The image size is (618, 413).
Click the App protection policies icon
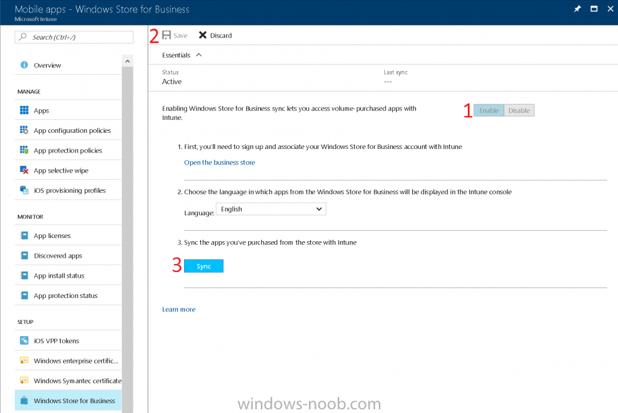click(24, 150)
